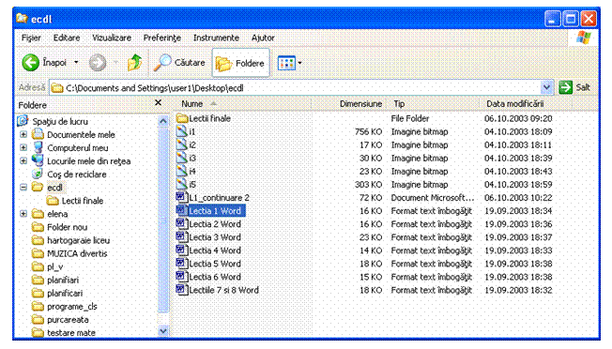
Task: Select bitmap file i5 icon
Action: (182, 184)
